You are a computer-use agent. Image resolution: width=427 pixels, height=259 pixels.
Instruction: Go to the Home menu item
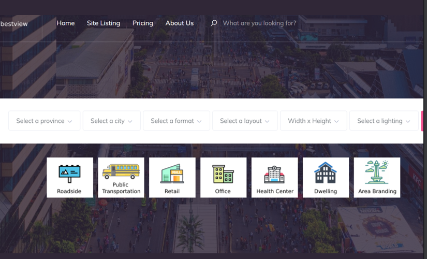coord(66,23)
